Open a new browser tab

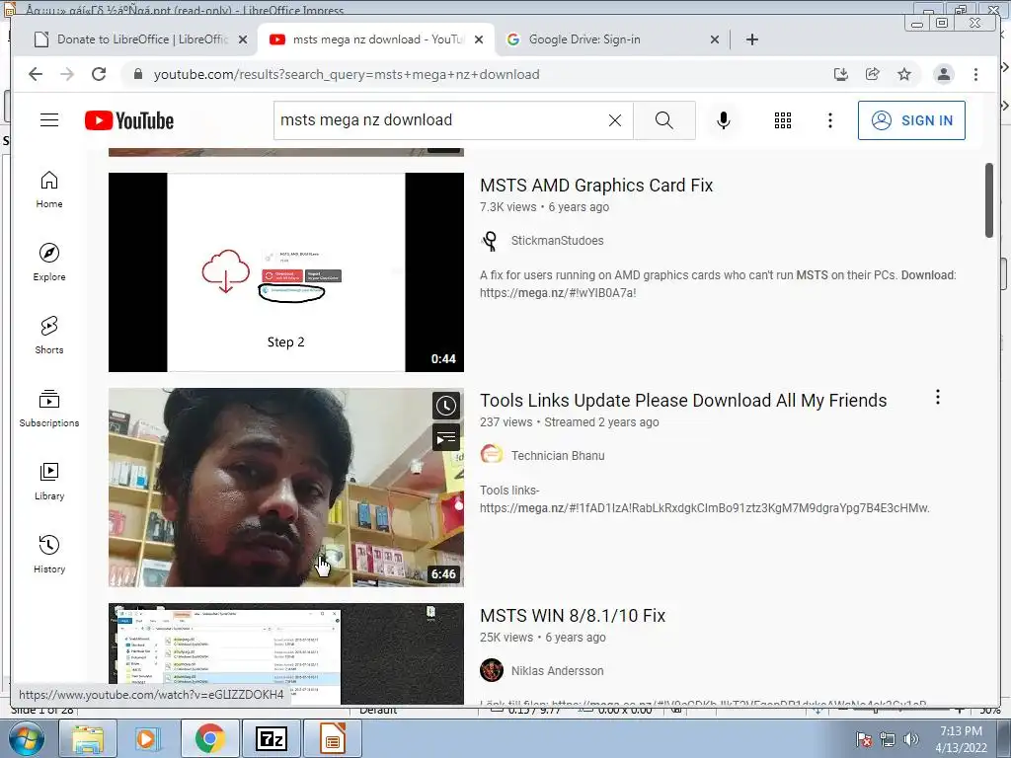coord(751,39)
